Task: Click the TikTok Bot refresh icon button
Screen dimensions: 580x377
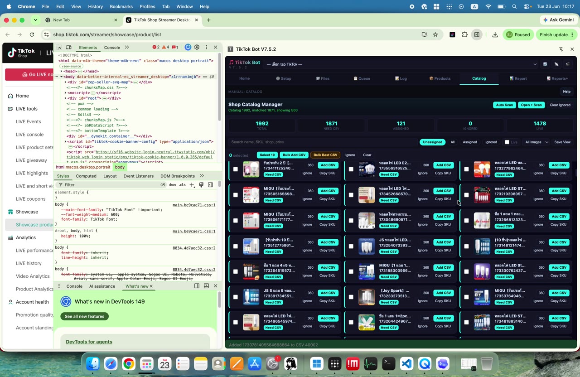Action: 545,64
